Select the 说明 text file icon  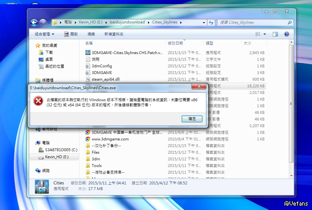[88, 59]
